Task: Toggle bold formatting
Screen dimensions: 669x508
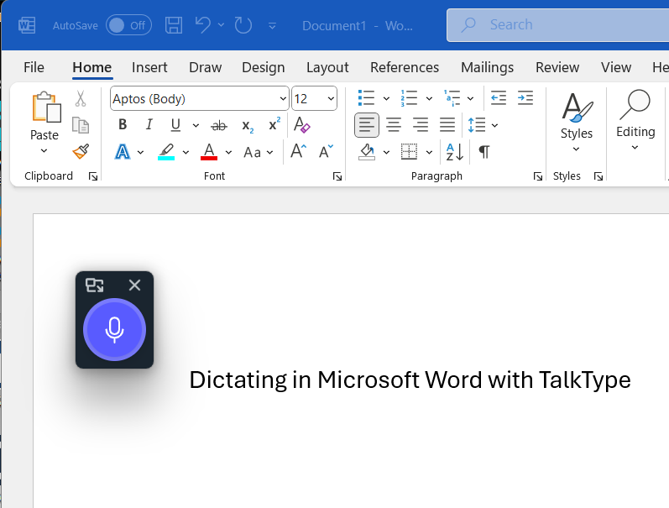Action: click(123, 125)
